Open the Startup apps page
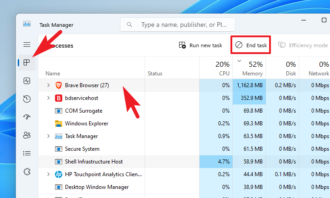Screen dimensions: 330x198 27,117
